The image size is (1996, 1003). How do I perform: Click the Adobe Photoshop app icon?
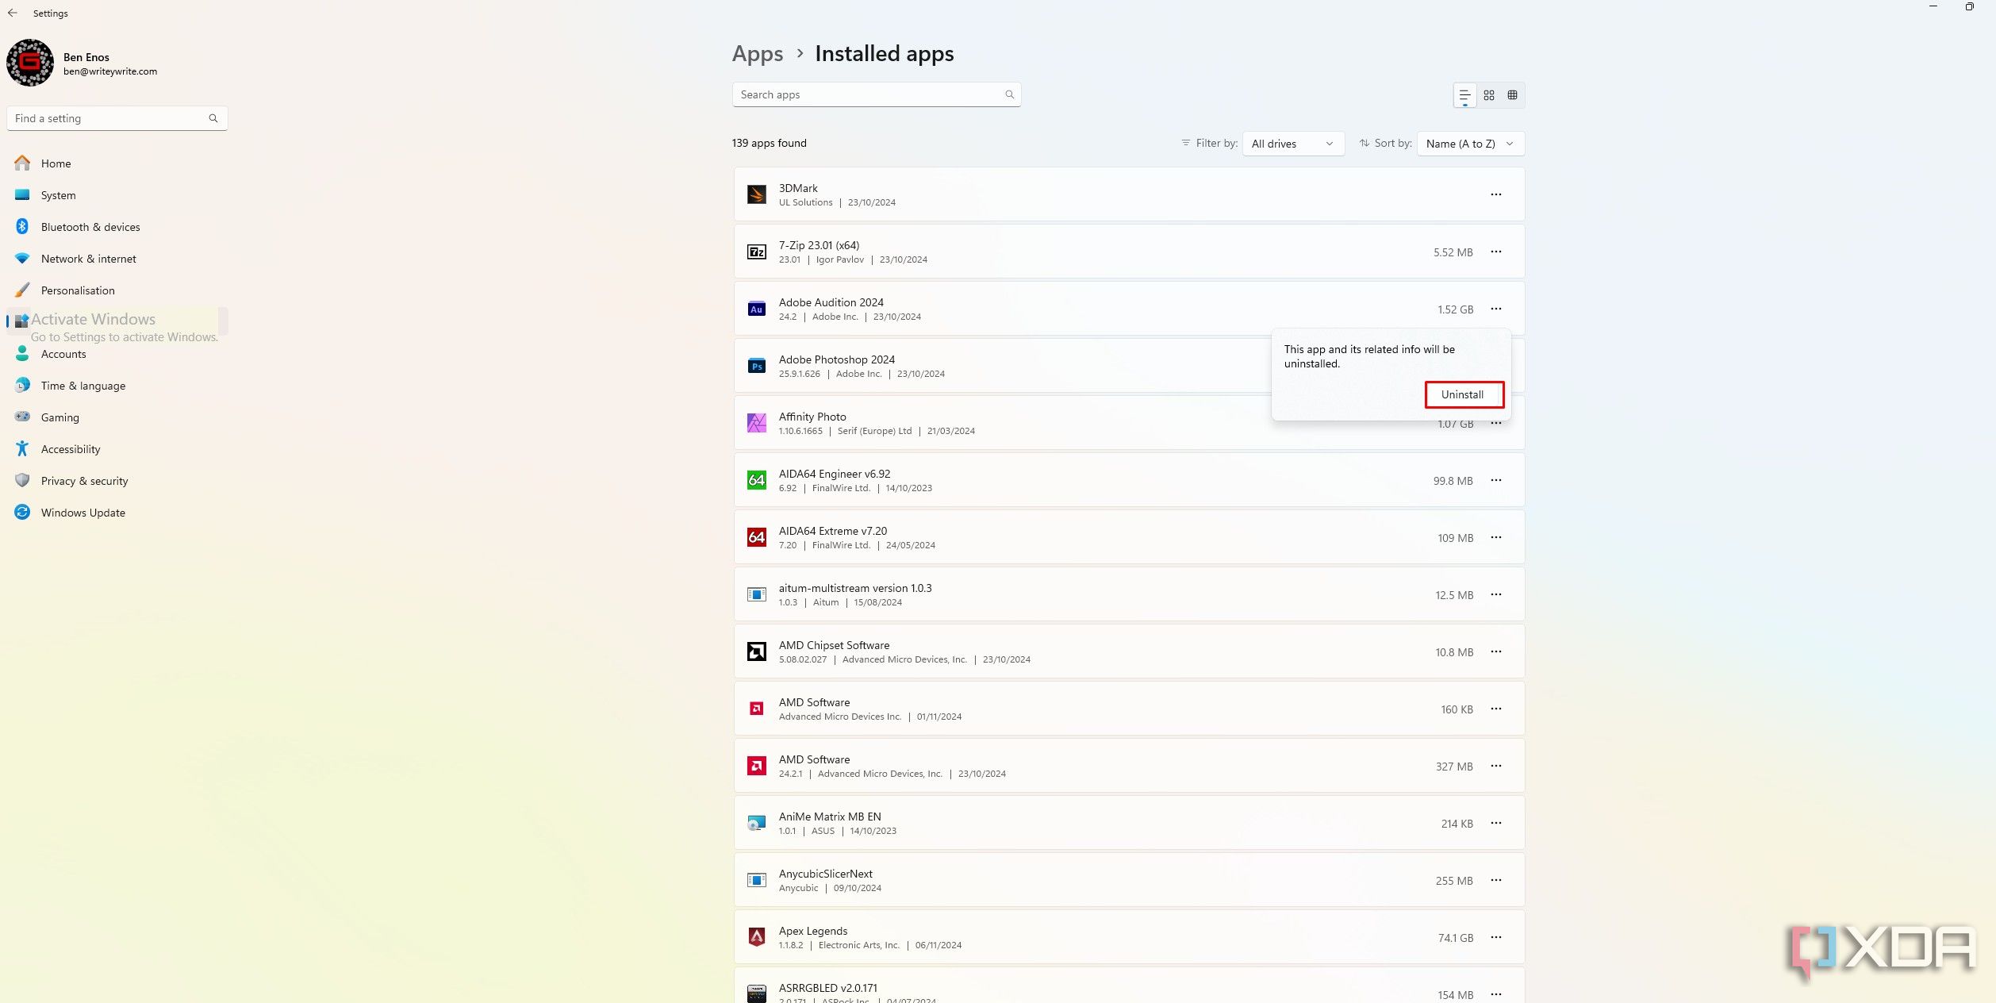pos(757,366)
